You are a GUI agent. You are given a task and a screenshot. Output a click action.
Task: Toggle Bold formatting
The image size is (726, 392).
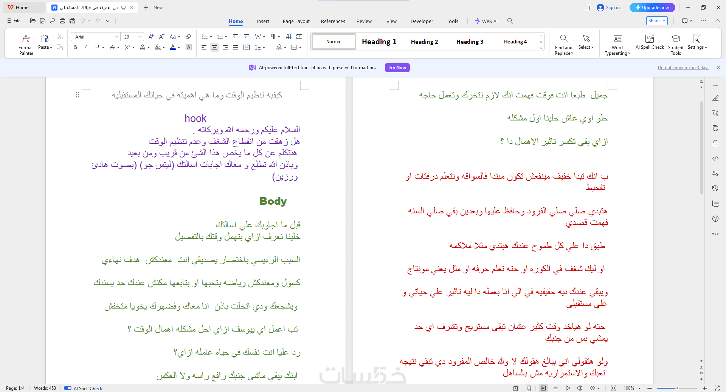coord(75,47)
